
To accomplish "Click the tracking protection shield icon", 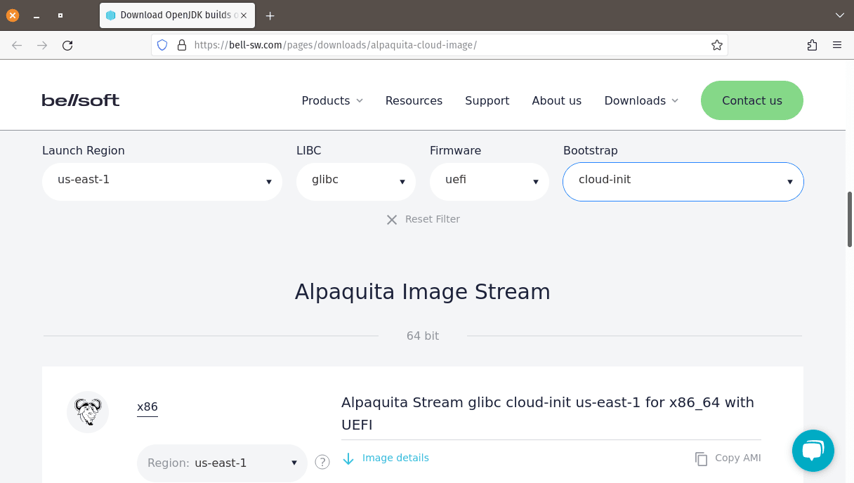I will point(162,44).
